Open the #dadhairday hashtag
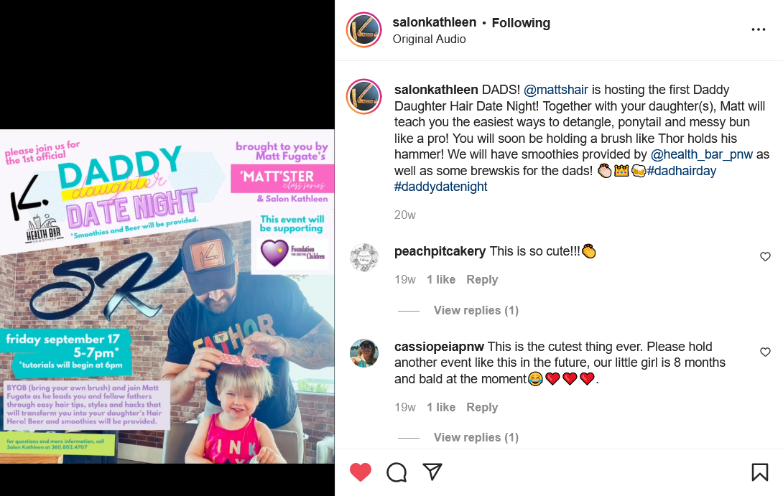The width and height of the screenshot is (783, 496). pyautogui.click(x=681, y=171)
